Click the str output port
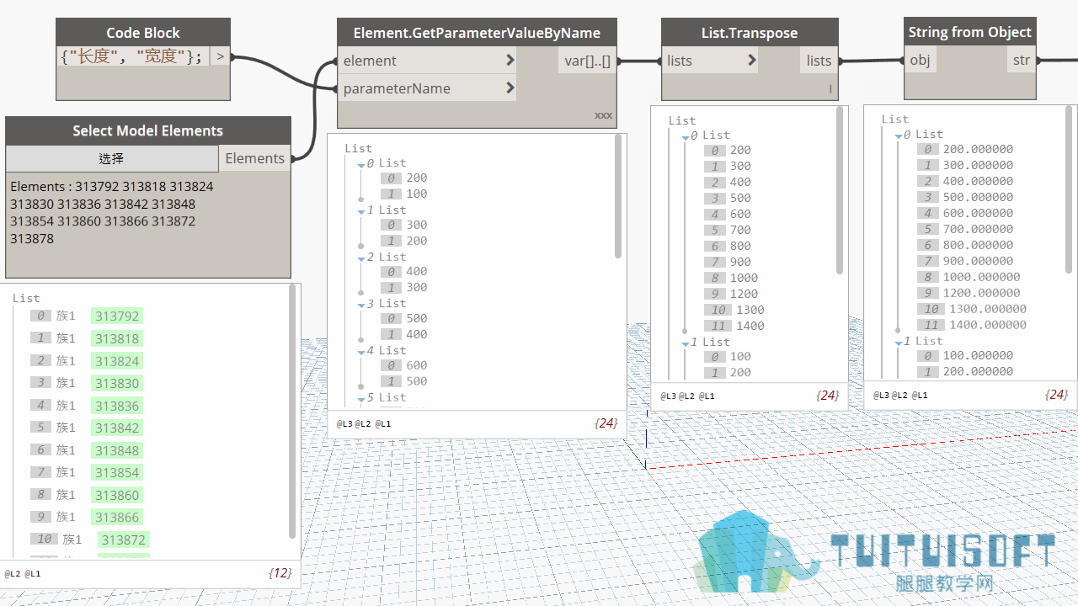 click(1022, 61)
